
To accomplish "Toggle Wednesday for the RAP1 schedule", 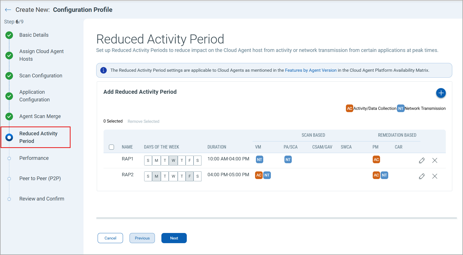I will click(173, 160).
